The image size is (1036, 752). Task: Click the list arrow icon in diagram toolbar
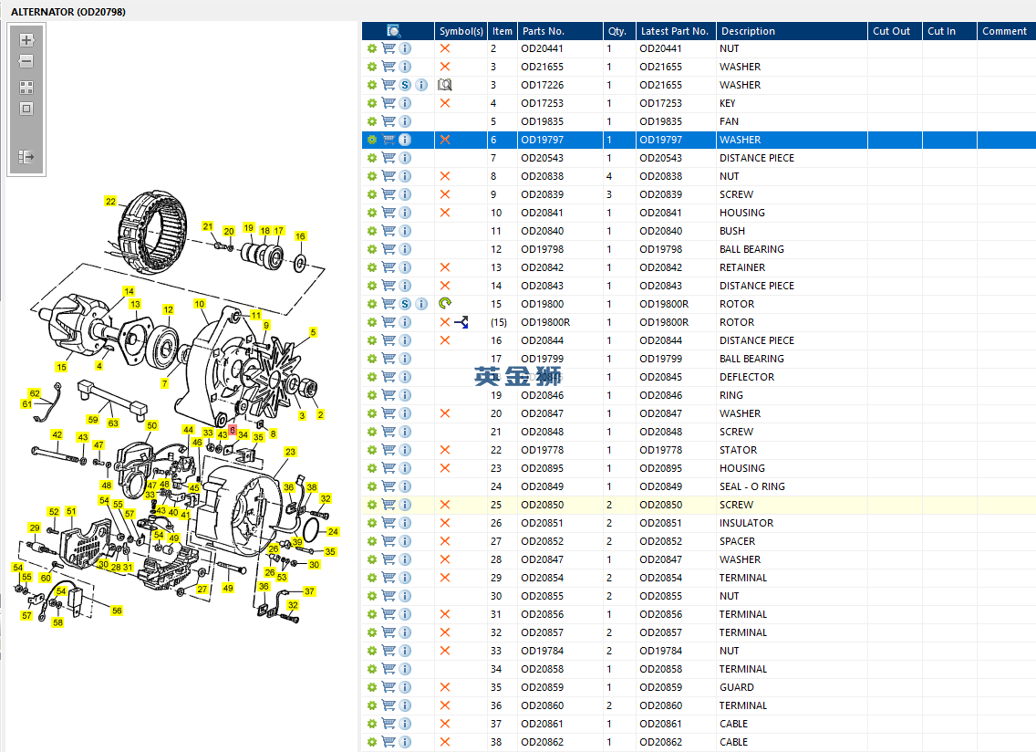26,157
